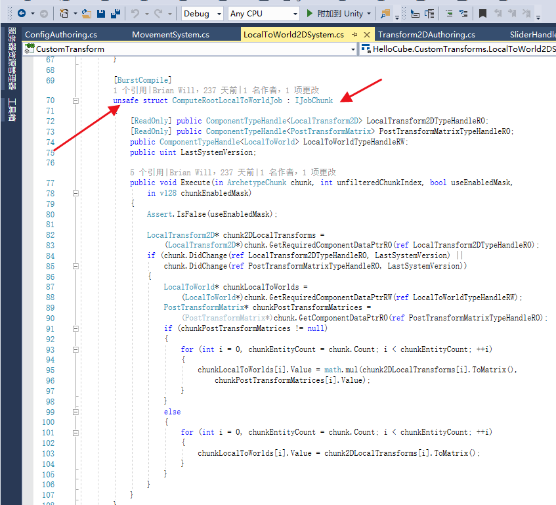Click the Open File folder icon
Viewport: 556px width, 505px height.
tap(87, 14)
